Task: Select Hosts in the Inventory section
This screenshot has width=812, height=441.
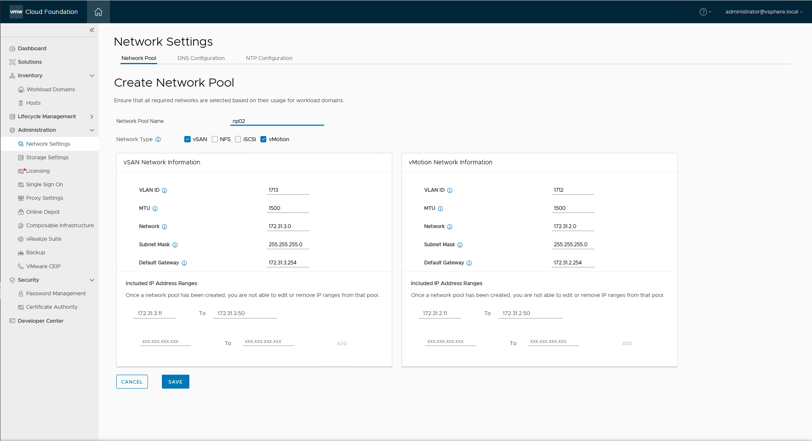Action: pyautogui.click(x=33, y=103)
